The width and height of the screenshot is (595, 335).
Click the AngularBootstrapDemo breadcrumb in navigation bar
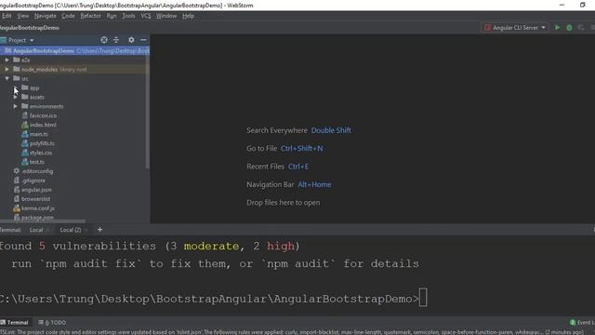tap(29, 28)
